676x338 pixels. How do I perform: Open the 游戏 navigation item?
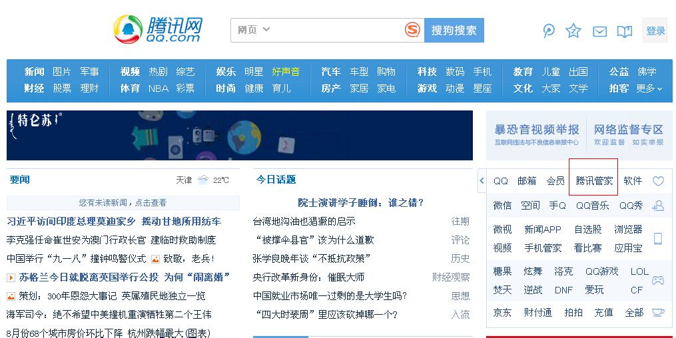427,88
